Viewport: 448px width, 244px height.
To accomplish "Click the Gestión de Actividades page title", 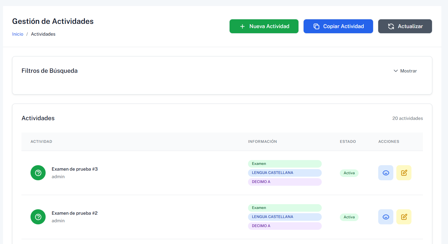I will tap(53, 21).
